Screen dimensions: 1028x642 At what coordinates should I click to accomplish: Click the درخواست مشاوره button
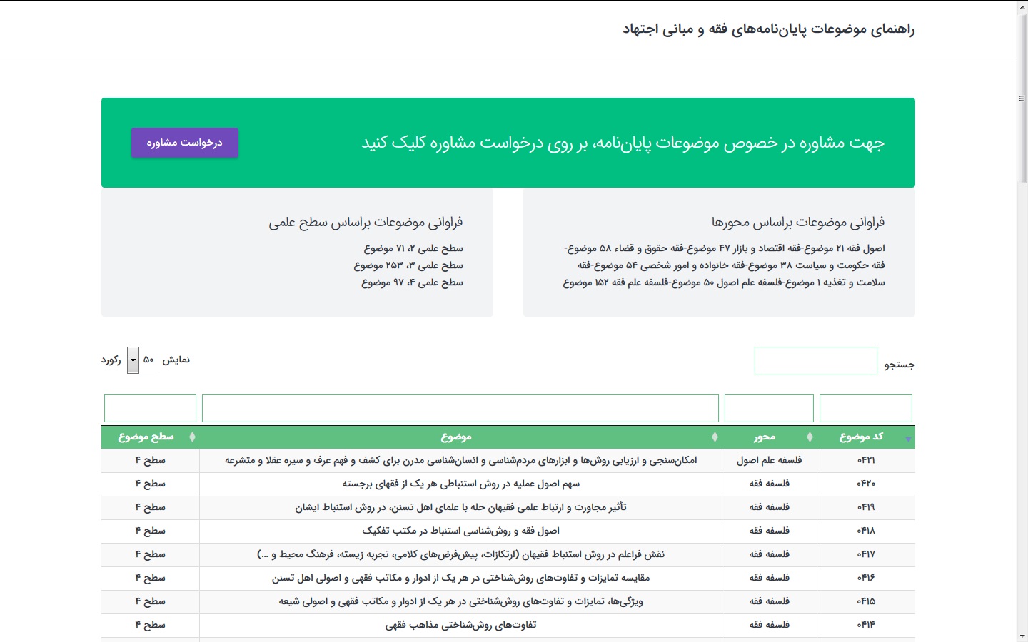185,143
